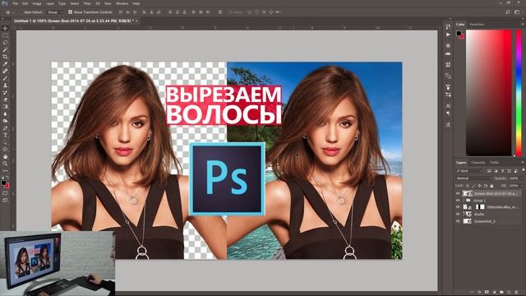Select the Healing Brush tool
Screen dimensions: 526x296
click(5, 72)
